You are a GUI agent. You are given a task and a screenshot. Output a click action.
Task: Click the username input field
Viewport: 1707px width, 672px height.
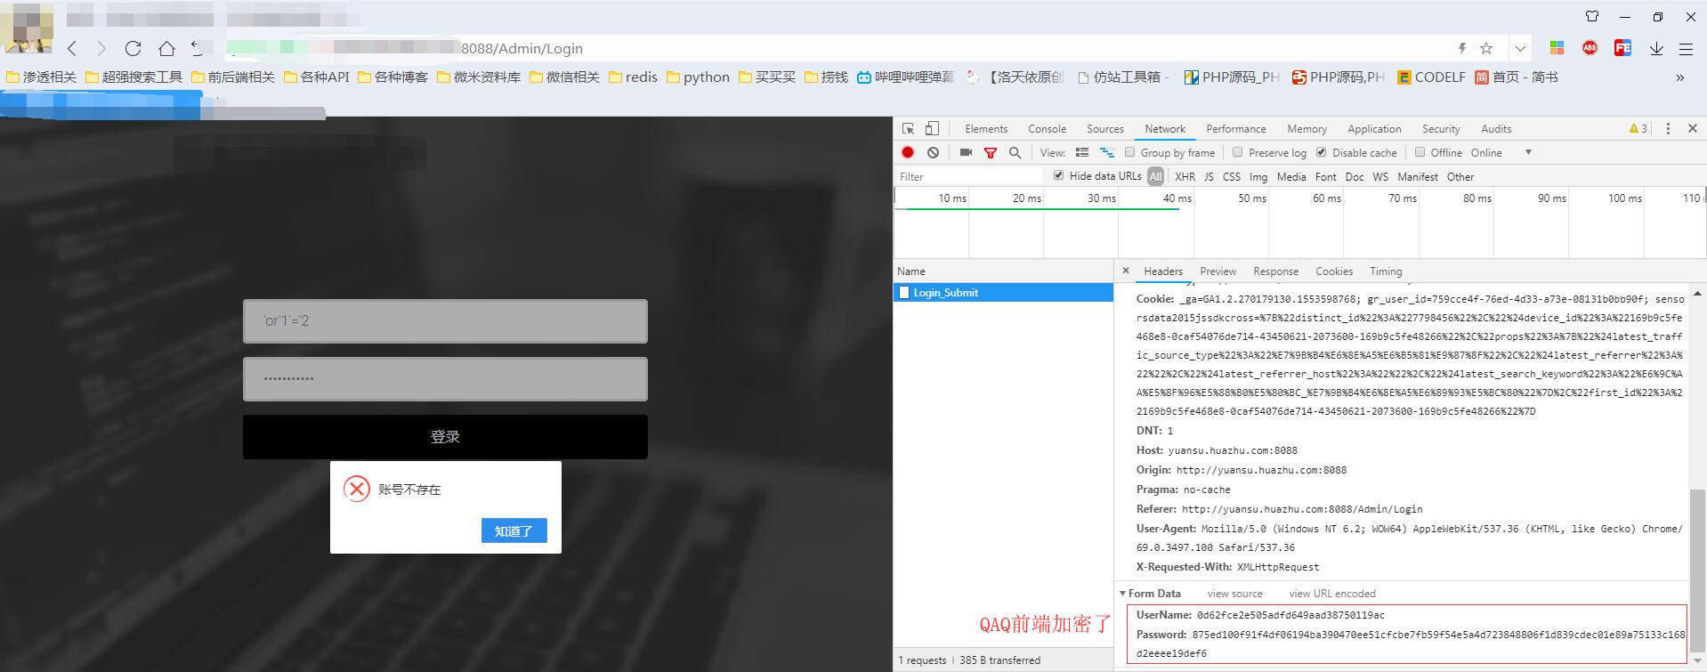445,321
